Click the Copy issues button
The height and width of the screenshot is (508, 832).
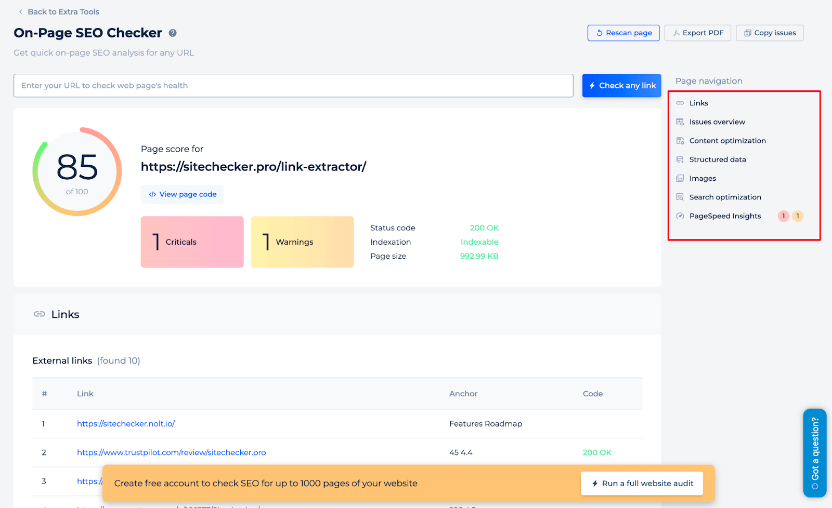coord(770,33)
